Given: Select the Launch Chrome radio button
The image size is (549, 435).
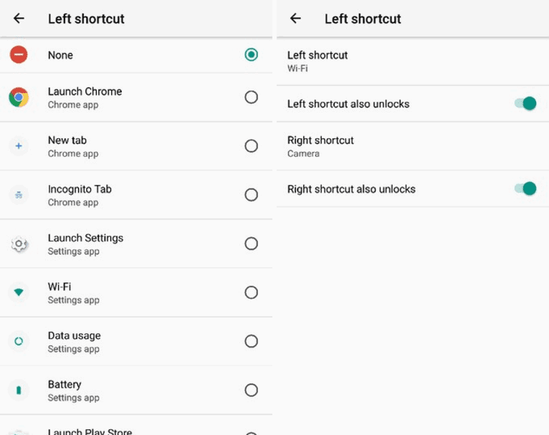Looking at the screenshot, I should click(251, 97).
